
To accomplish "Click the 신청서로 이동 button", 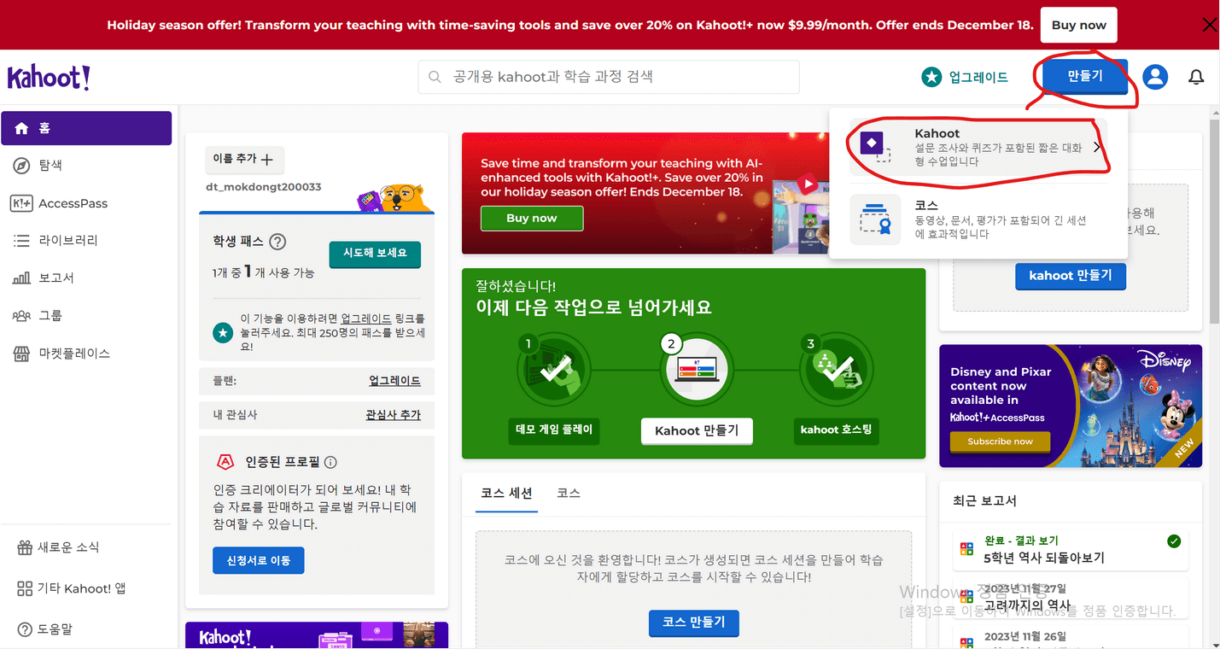I will coord(258,560).
